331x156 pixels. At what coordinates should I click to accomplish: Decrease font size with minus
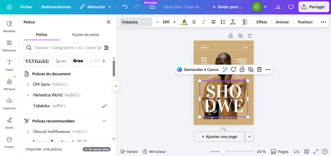[x=157, y=22]
